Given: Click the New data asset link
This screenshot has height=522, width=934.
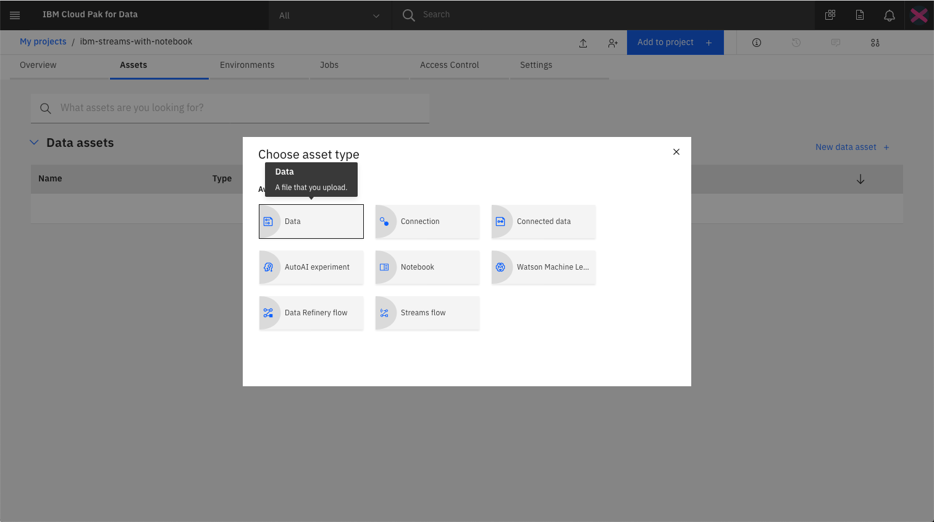Looking at the screenshot, I should pyautogui.click(x=852, y=147).
